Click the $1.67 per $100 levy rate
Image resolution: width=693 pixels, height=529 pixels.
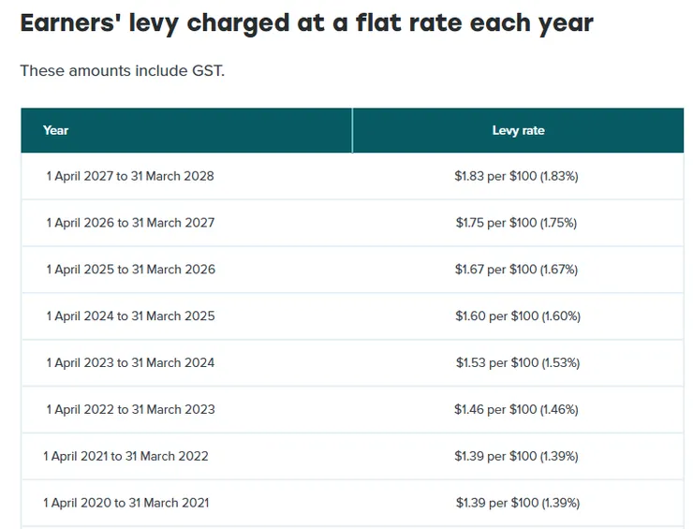[x=518, y=270]
